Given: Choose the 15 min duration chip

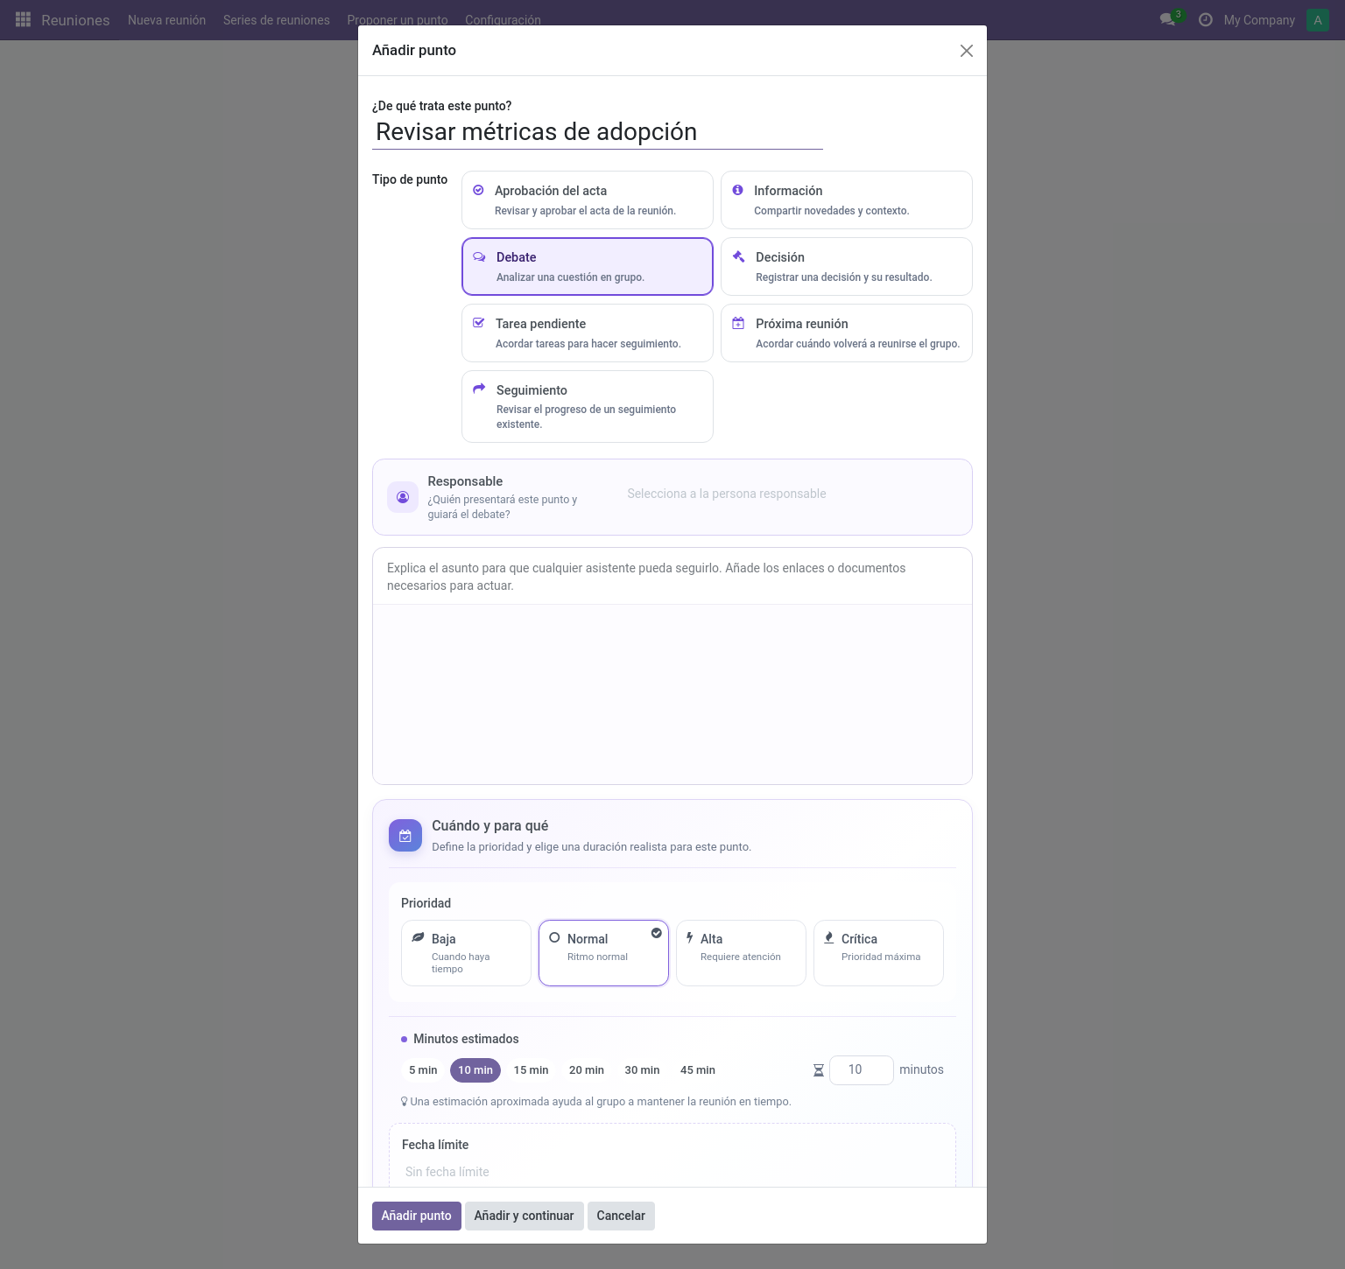Looking at the screenshot, I should click(x=532, y=1070).
